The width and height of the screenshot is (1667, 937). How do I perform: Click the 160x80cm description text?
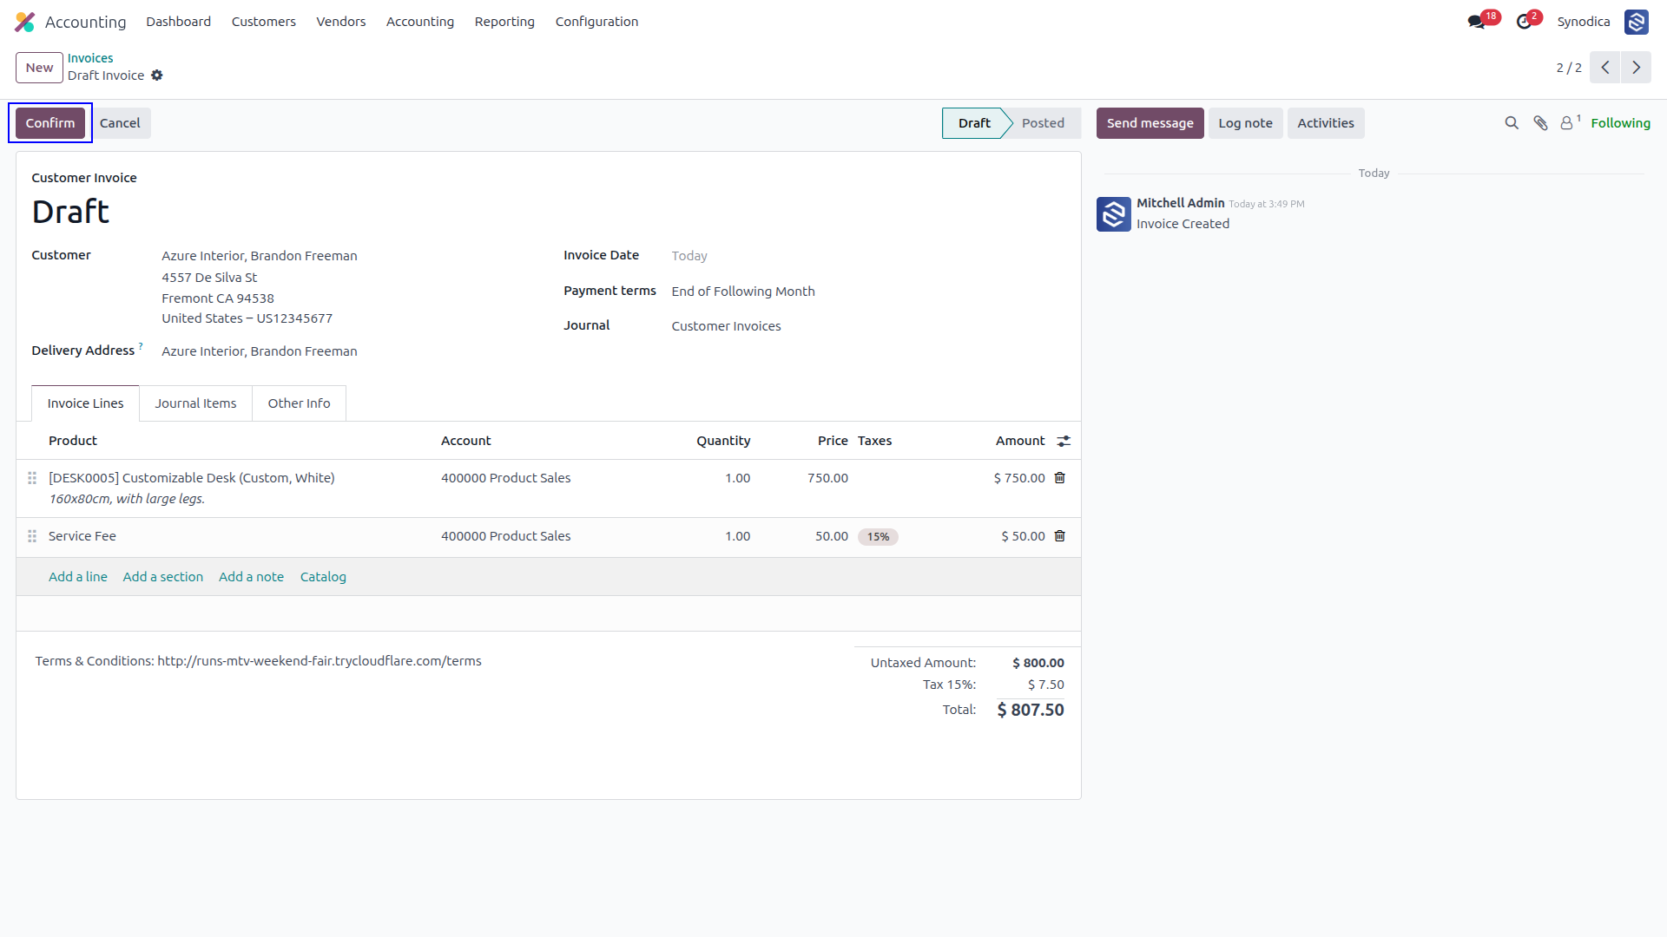coord(127,499)
